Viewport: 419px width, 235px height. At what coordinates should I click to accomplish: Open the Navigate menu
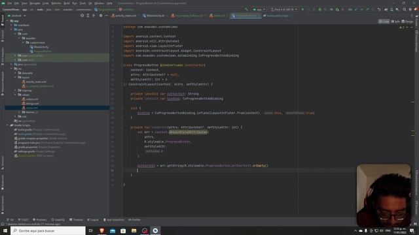point(35,3)
